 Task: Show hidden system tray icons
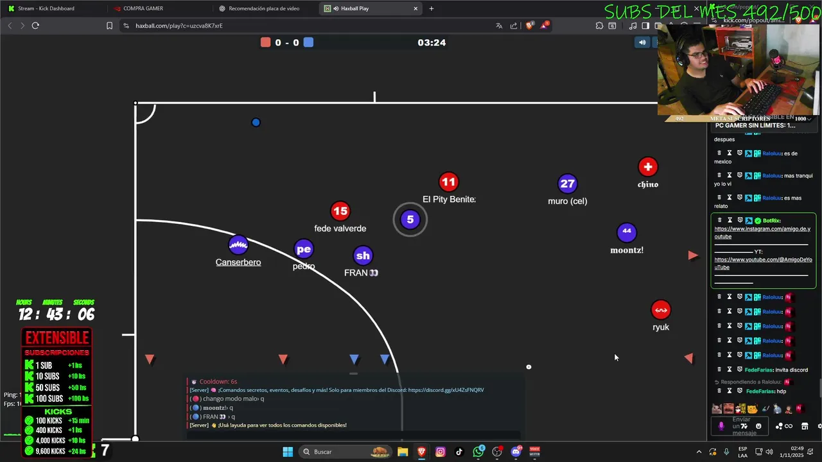[x=699, y=452]
